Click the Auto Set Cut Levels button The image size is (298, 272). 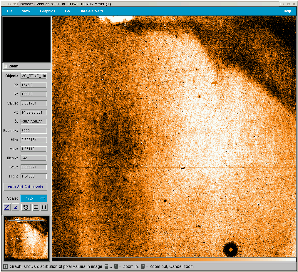(26, 187)
